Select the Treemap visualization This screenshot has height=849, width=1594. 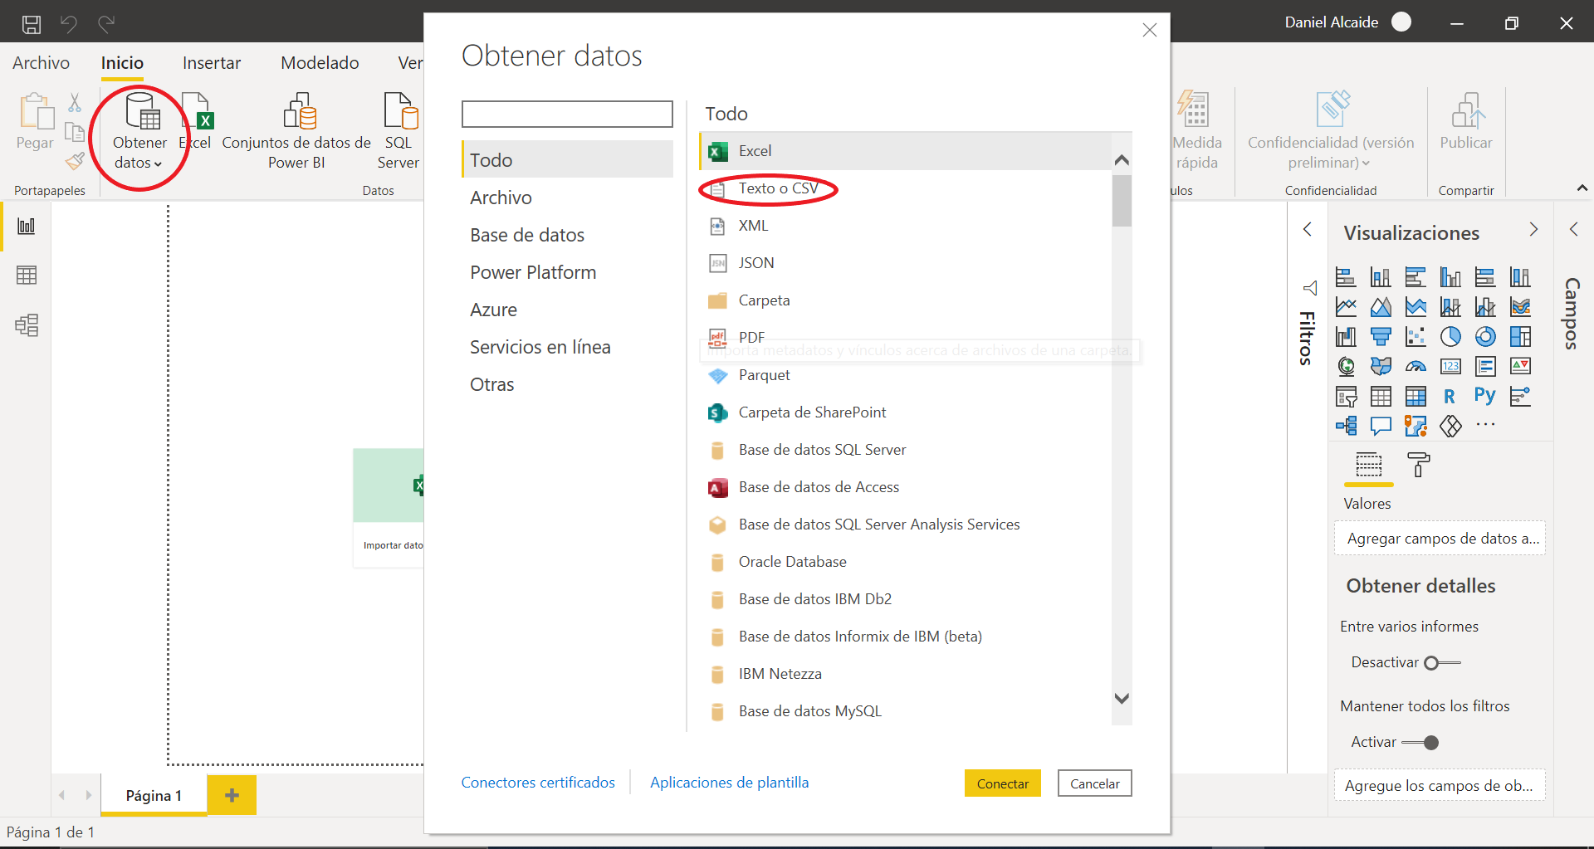pos(1520,336)
